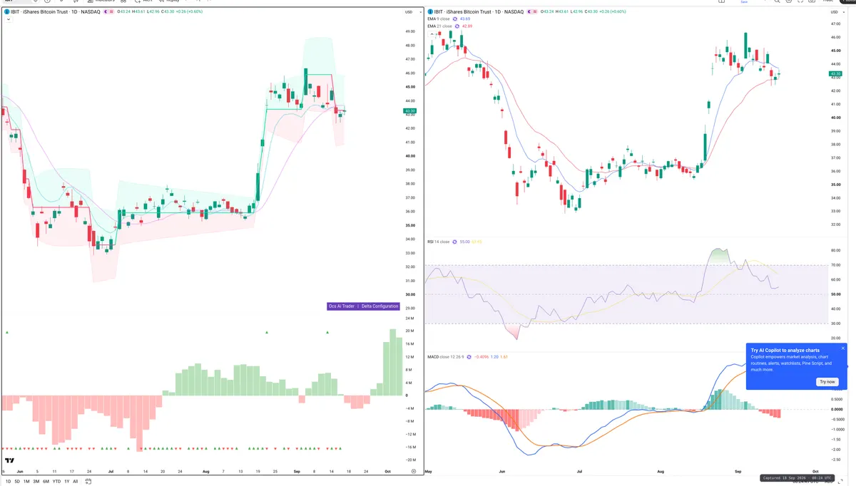Click the 49.00 level on left price axis
This screenshot has height=486, width=856.
click(410, 31)
